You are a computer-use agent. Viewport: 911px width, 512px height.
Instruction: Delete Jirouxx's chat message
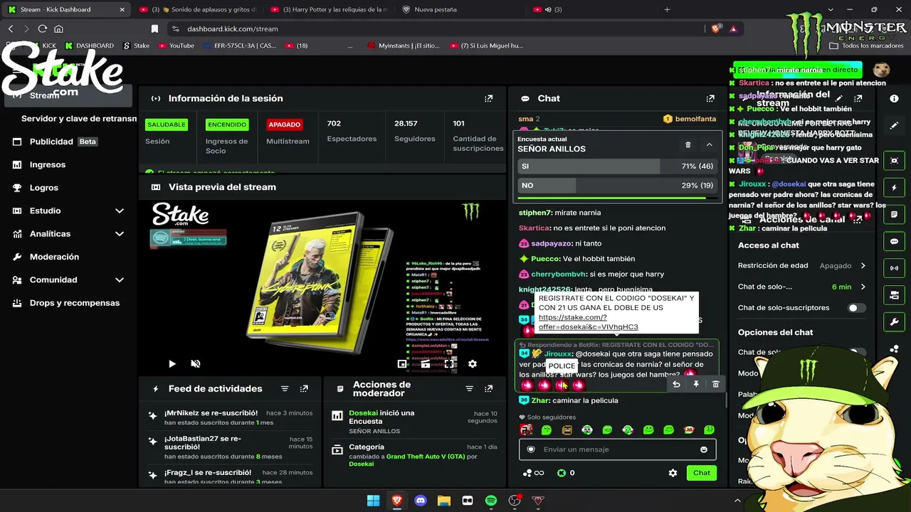click(715, 384)
